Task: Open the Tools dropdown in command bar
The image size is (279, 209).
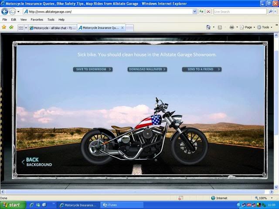Action: point(265,27)
